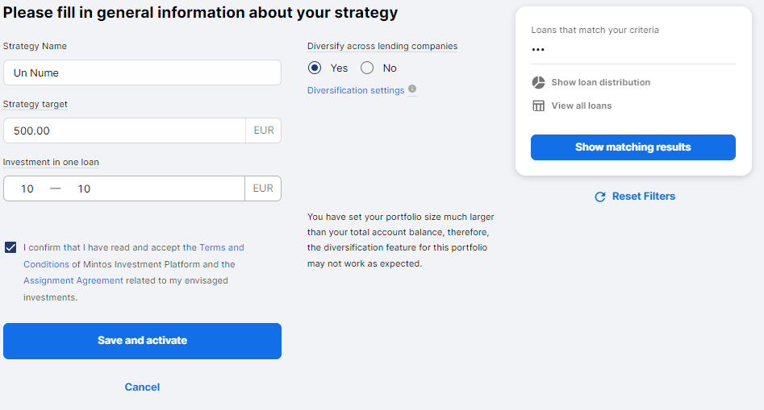Uncheck the Terms and Conditions confirmation checkbox
Image resolution: width=764 pixels, height=410 pixels.
[10, 247]
